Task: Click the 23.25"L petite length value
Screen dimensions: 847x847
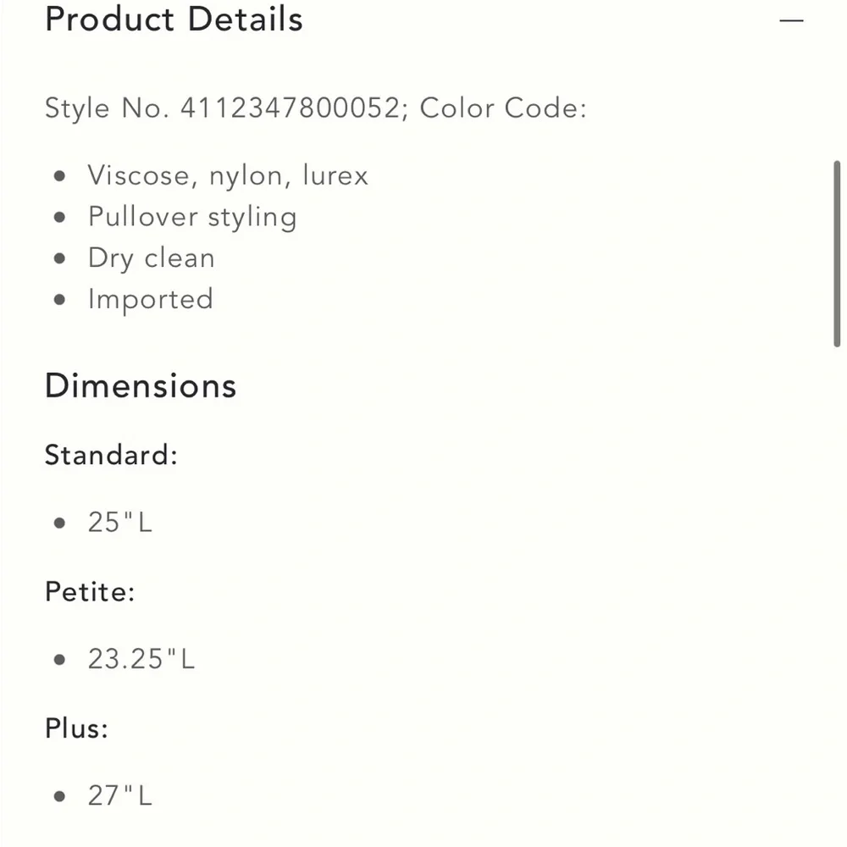Action: [141, 659]
